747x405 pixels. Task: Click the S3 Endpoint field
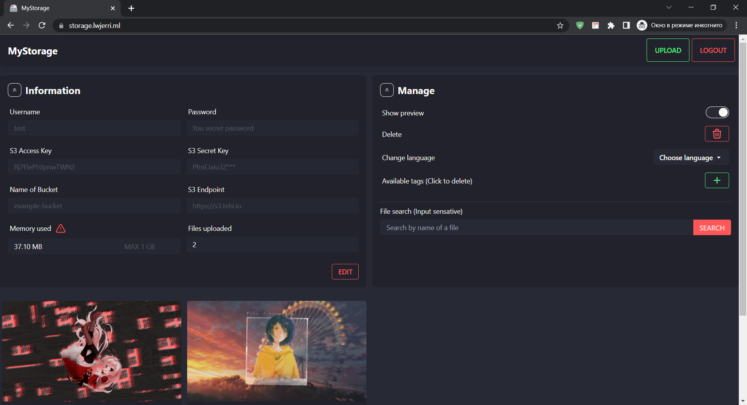pos(272,206)
